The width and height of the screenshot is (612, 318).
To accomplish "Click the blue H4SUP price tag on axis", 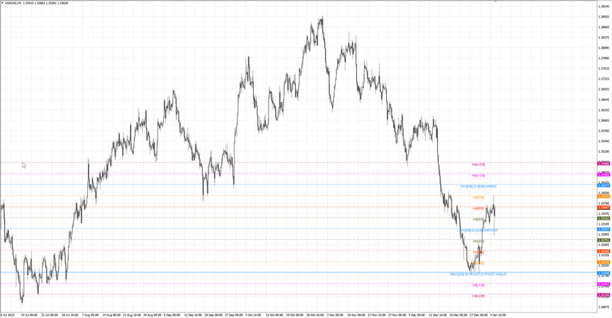I will tap(604, 274).
